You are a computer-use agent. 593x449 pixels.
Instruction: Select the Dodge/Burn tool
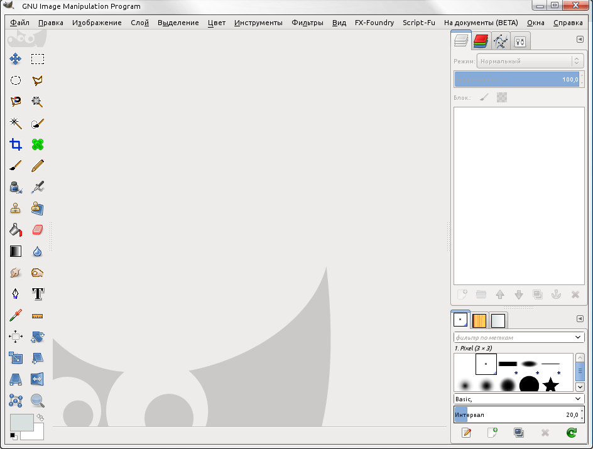tap(38, 273)
